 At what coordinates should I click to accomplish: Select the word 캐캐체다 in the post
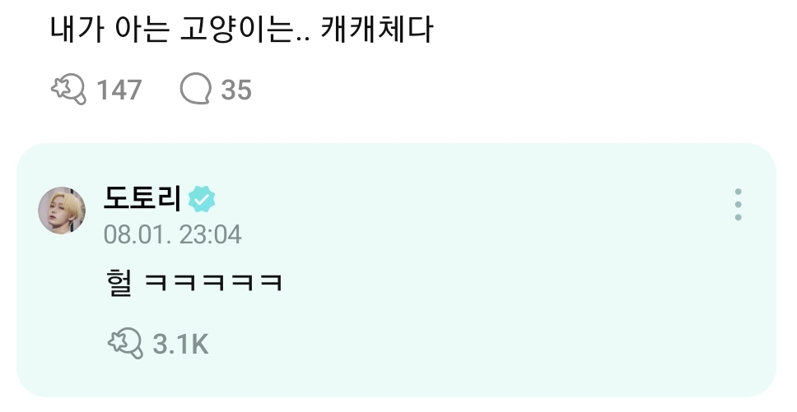tap(376, 30)
